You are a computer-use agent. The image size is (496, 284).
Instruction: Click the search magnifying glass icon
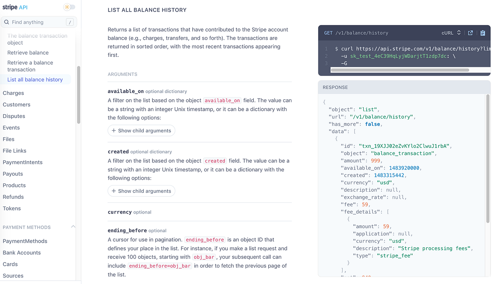6,22
